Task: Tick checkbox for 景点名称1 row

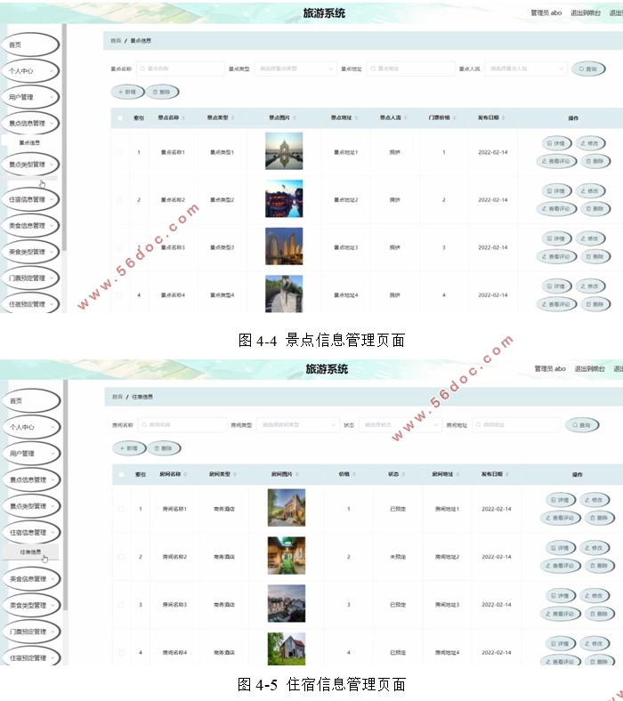Action: (119, 152)
